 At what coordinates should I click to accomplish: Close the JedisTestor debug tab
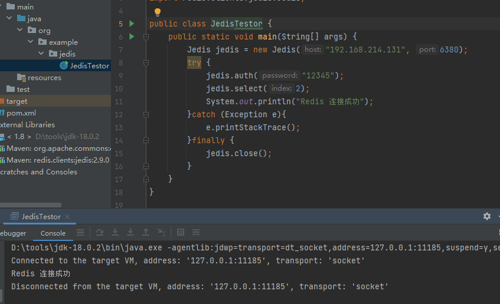(x=67, y=217)
